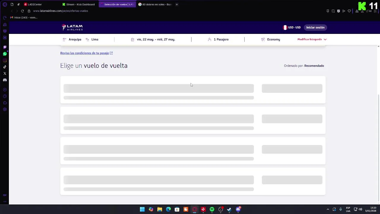Click the volume icon in system tray
Image resolution: width=380 pixels, height=214 pixels.
[x=360, y=210]
